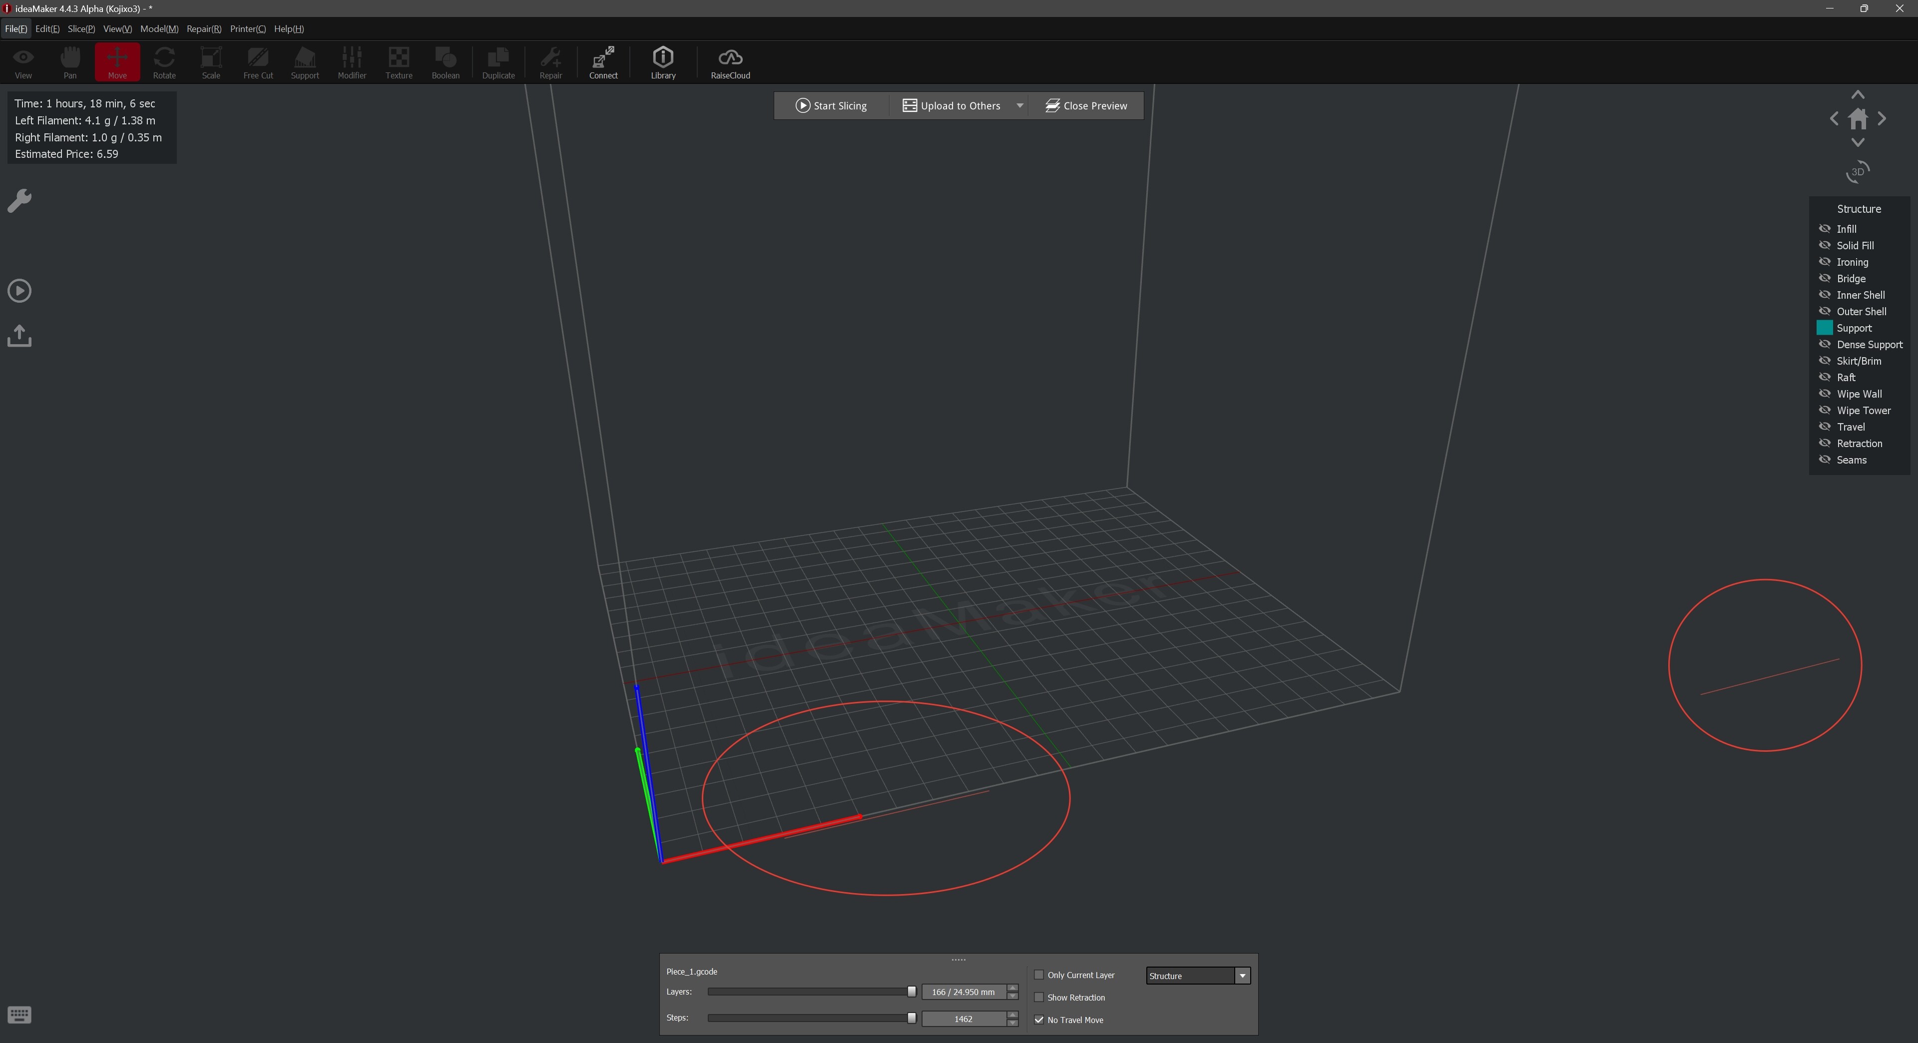Screen dimensions: 1918x1043
Task: Toggle the 3D perspective view icon
Action: click(x=1858, y=172)
